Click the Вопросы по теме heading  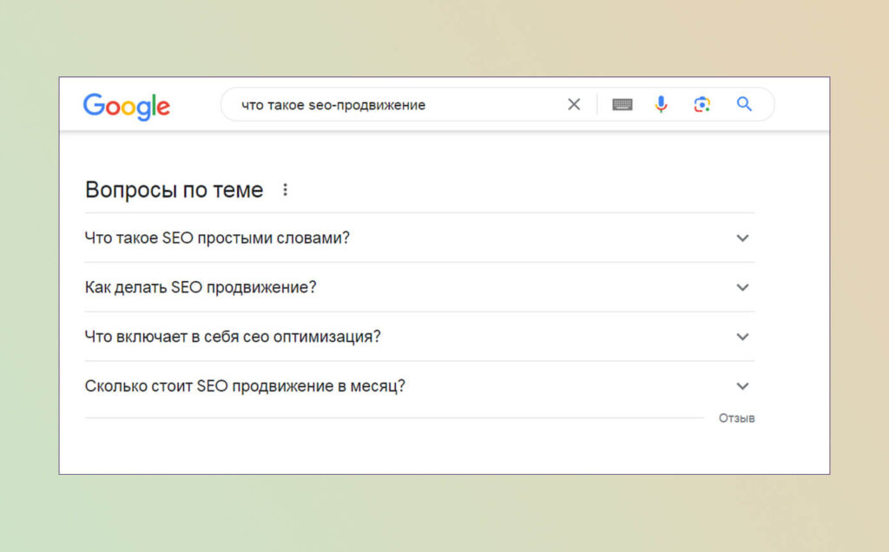pyautogui.click(x=174, y=190)
